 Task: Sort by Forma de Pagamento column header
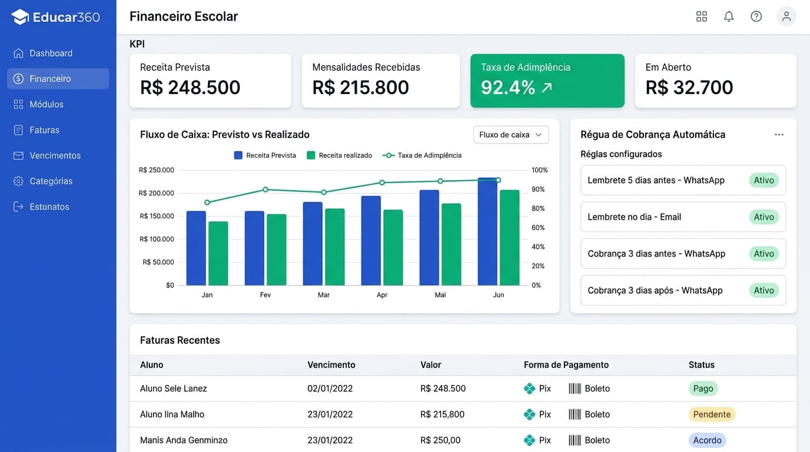tap(566, 365)
